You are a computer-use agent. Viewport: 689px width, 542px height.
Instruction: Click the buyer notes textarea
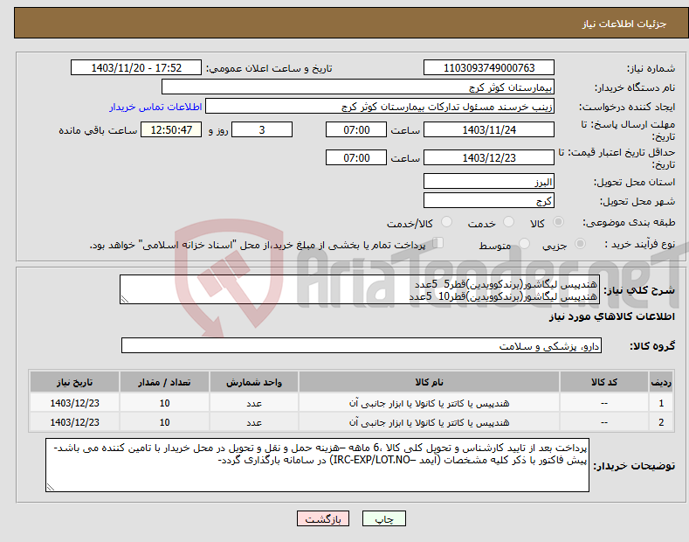(x=317, y=465)
